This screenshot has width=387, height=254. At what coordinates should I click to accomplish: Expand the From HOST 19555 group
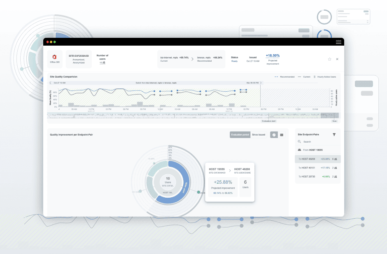pyautogui.click(x=318, y=150)
